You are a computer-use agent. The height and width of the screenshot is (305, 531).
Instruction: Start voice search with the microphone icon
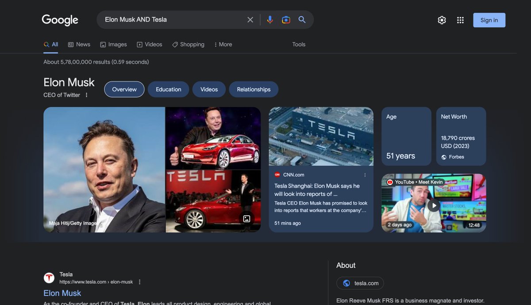coord(270,20)
